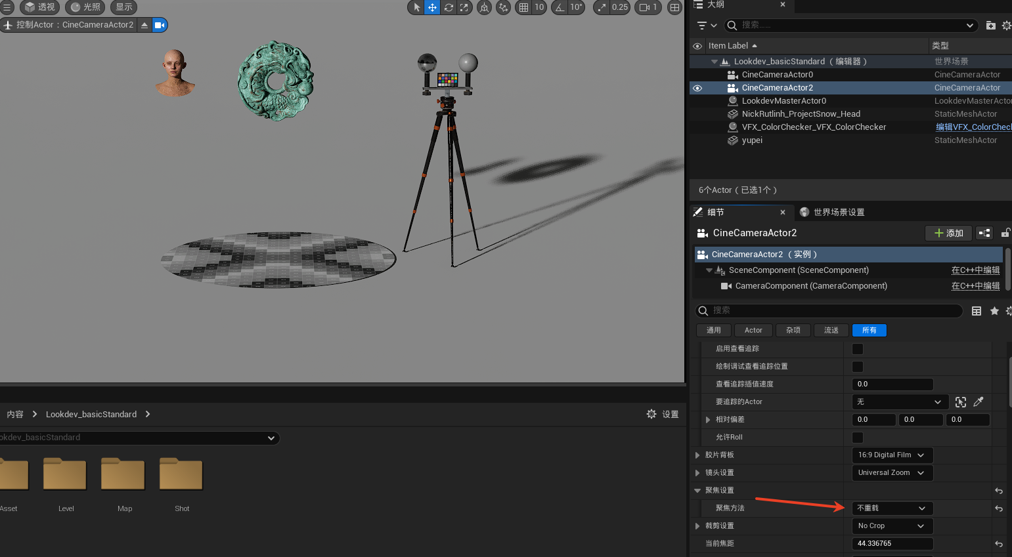
Task: Open the 16:9 Digital Film preset dropdown
Action: 891,455
